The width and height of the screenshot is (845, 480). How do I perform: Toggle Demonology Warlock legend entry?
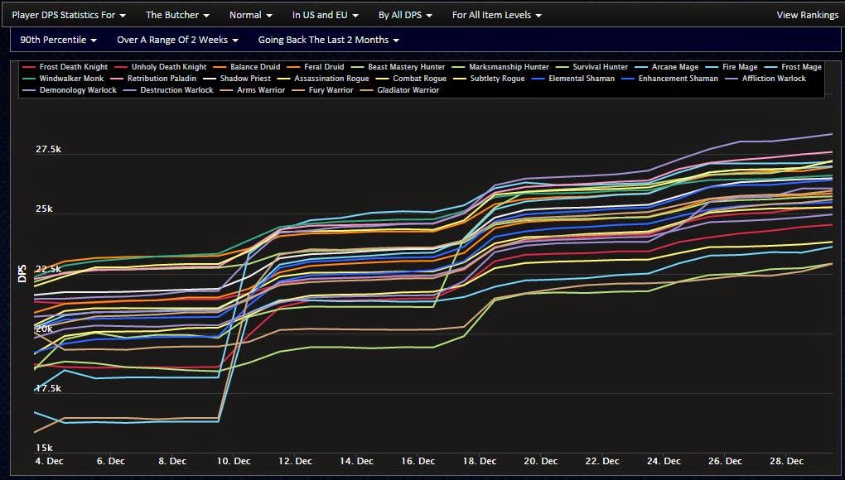pos(70,90)
